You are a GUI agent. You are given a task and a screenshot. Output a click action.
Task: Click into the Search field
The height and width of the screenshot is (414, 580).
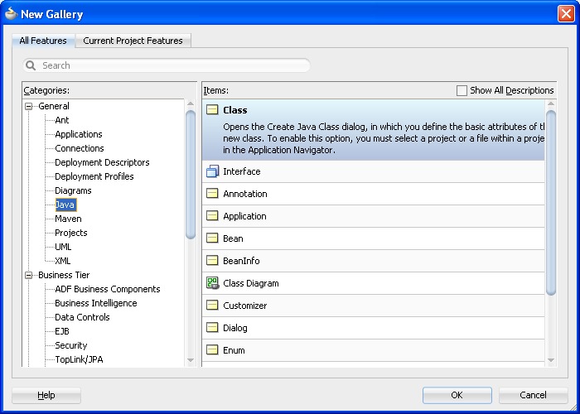coord(174,65)
